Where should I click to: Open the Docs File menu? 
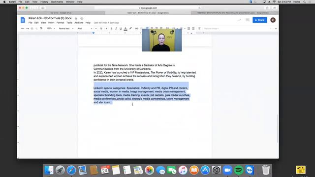point(31,23)
